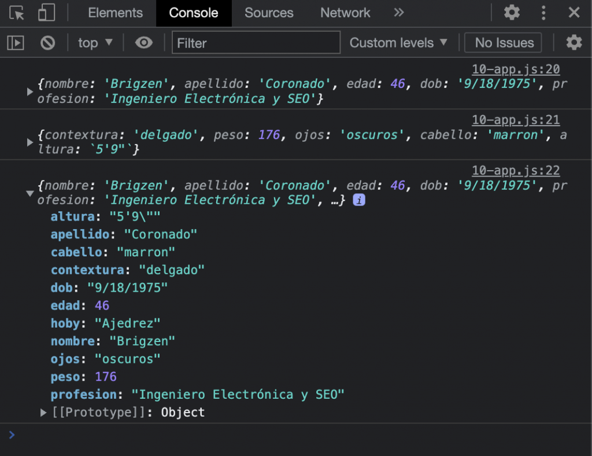Expand the contextura object entry

(x=30, y=142)
